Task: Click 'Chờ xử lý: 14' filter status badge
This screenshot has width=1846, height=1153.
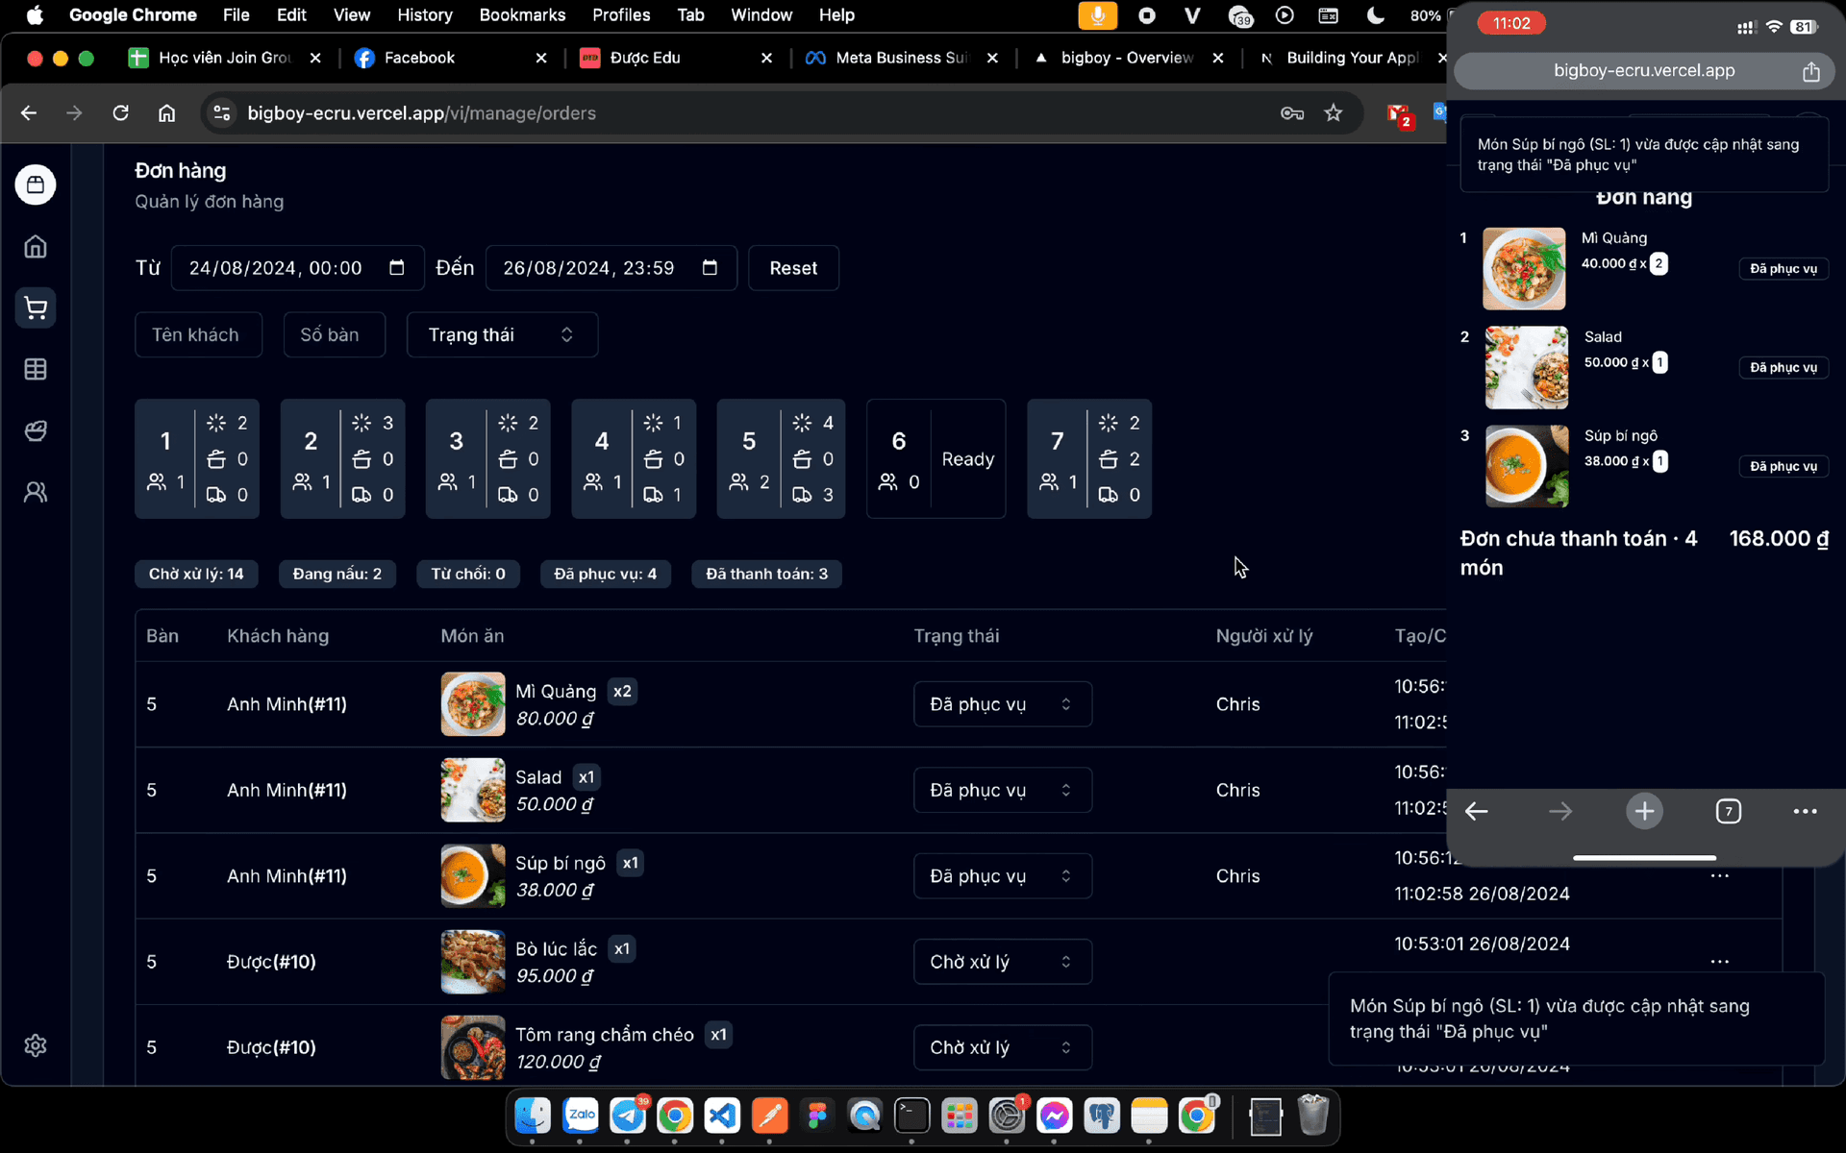Action: click(195, 573)
